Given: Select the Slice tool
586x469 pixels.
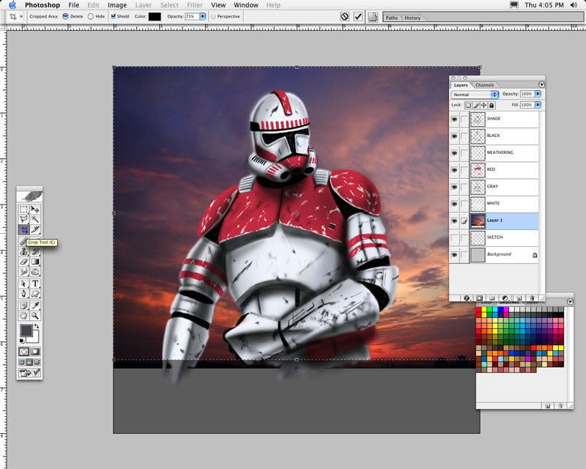Looking at the screenshot, I should [x=35, y=229].
